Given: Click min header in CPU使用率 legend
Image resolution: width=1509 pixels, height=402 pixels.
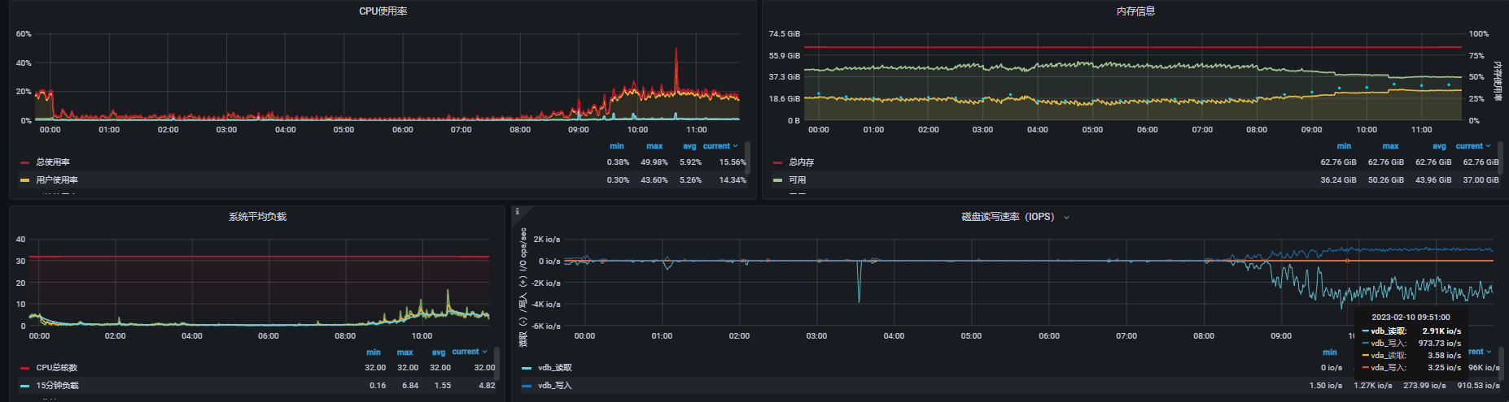Looking at the screenshot, I should click(617, 146).
